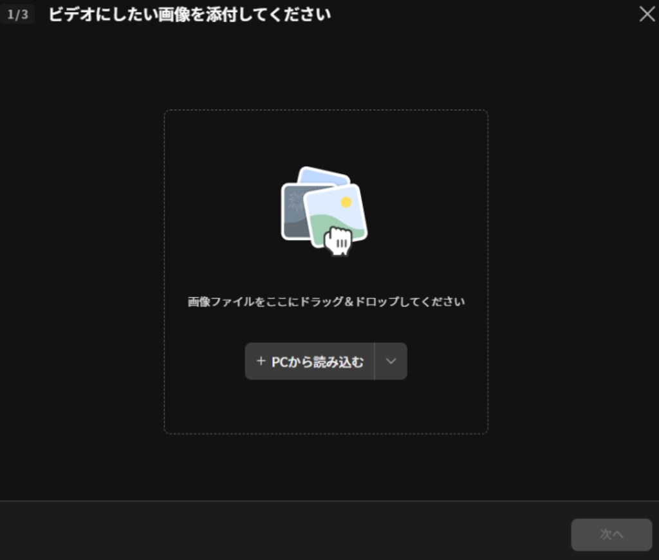Image resolution: width=659 pixels, height=560 pixels.
Task: Click the drag & drop instruction text
Action: [x=325, y=301]
